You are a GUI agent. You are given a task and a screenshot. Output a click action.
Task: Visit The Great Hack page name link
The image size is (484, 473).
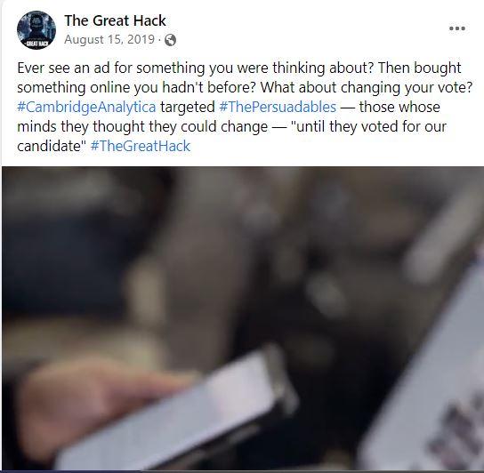115,20
